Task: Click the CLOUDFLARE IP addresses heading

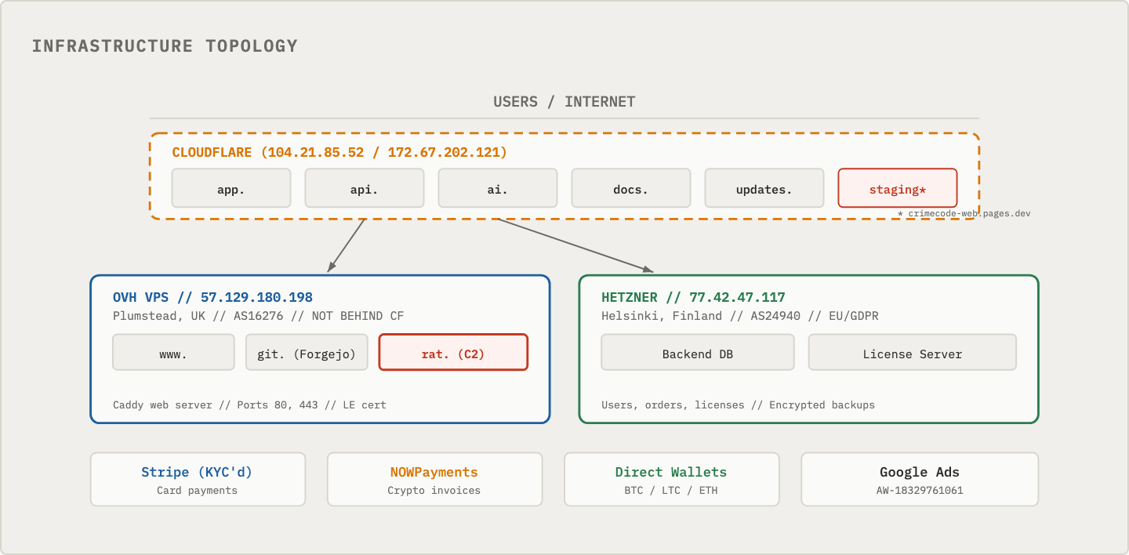Action: pos(339,152)
